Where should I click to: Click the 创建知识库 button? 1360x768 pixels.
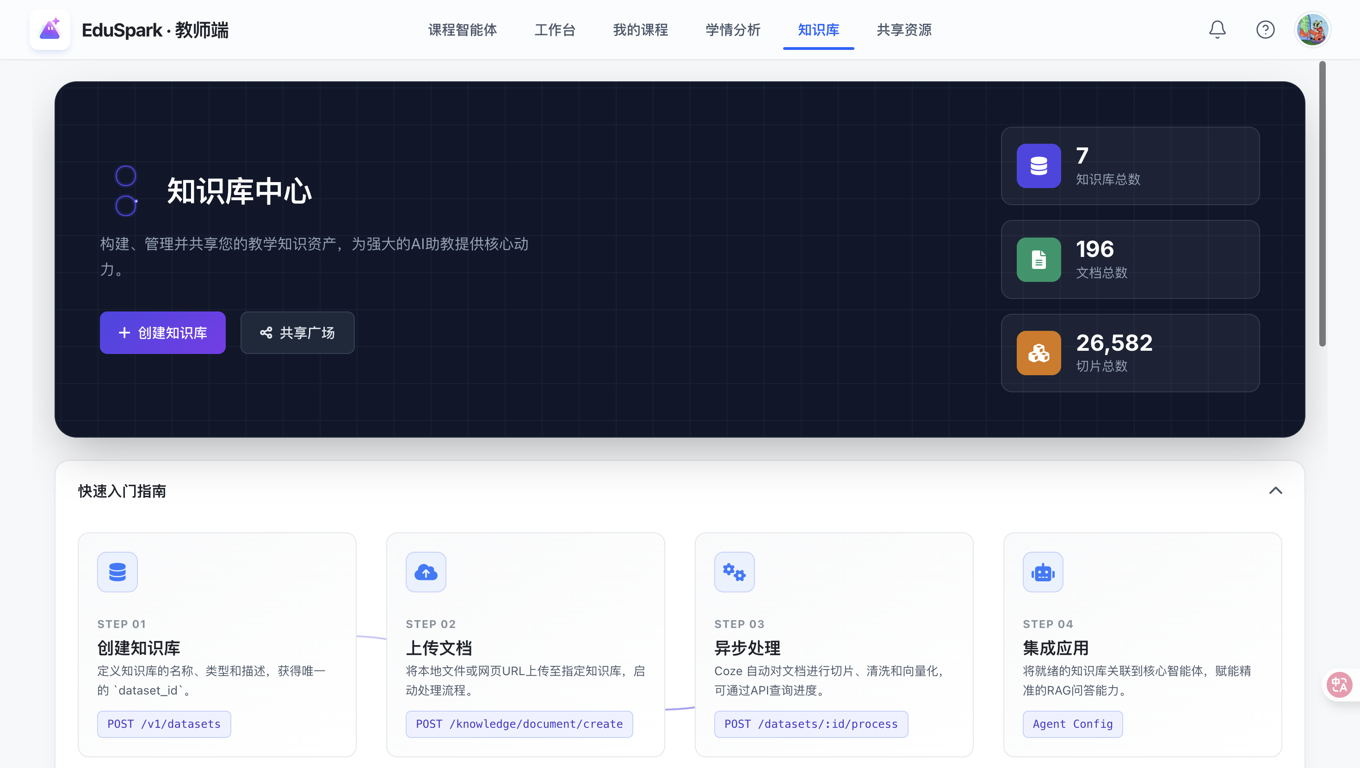click(x=163, y=332)
